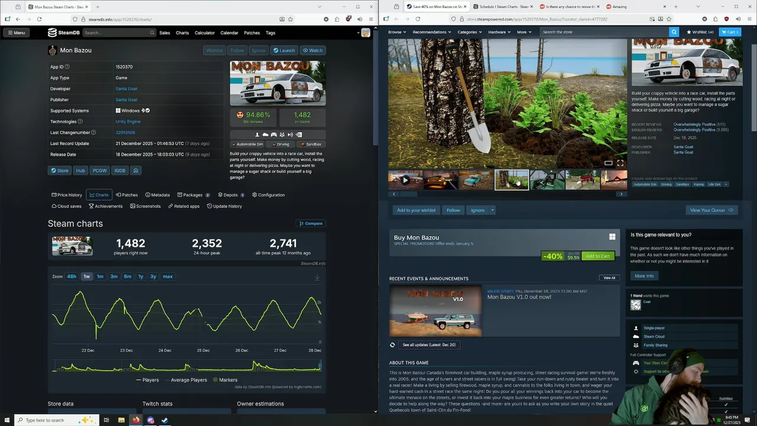Viewport: 757px width, 426px height.
Task: Play the first video thumbnail in screenshot strip
Action: point(405,180)
